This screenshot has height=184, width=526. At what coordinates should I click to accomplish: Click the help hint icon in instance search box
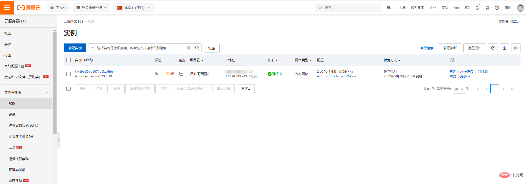point(189,48)
